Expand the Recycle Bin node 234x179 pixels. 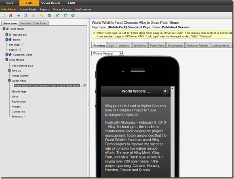coord(7,35)
